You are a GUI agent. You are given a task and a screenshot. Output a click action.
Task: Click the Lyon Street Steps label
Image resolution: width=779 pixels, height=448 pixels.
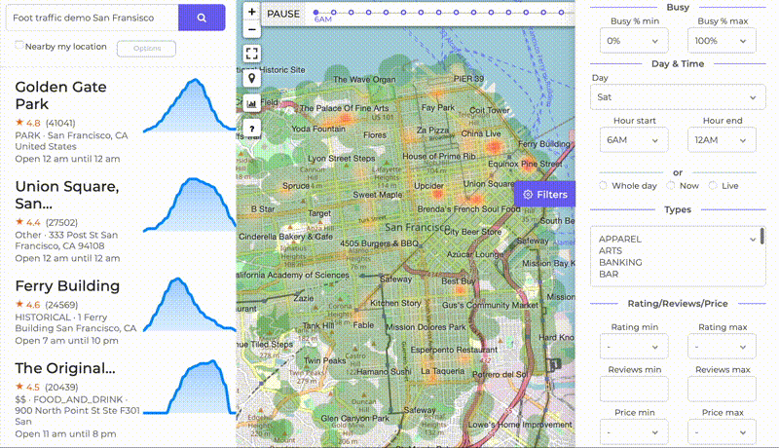[342, 158]
